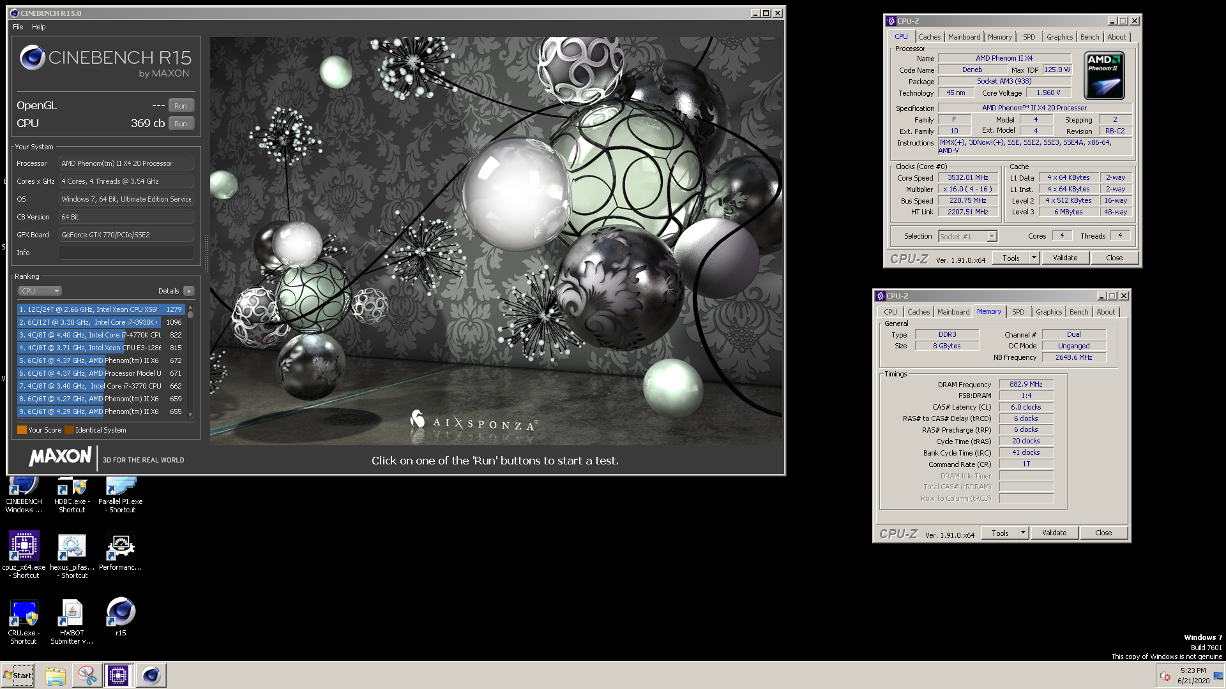The height and width of the screenshot is (689, 1226).
Task: Open Graphics tab in upper CPU-Z
Action: point(1060,37)
